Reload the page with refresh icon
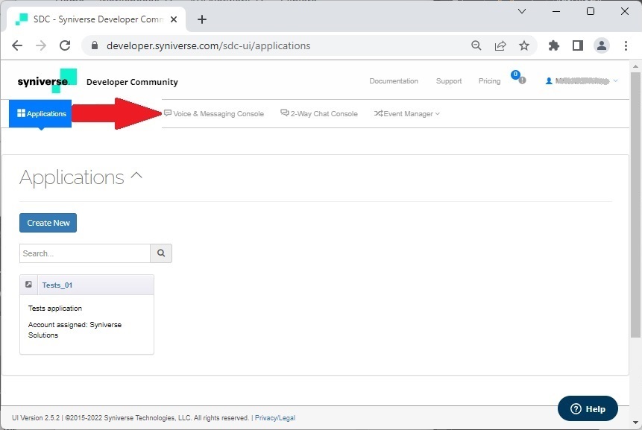This screenshot has height=430, width=642. point(65,45)
